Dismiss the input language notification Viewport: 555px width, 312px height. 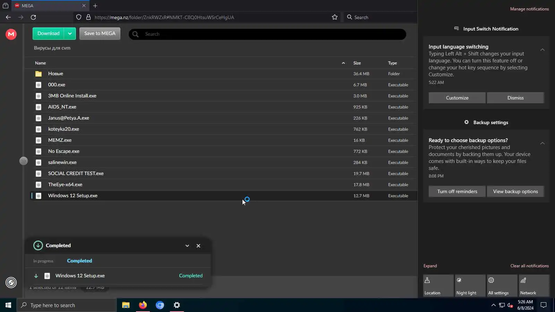pos(515,98)
